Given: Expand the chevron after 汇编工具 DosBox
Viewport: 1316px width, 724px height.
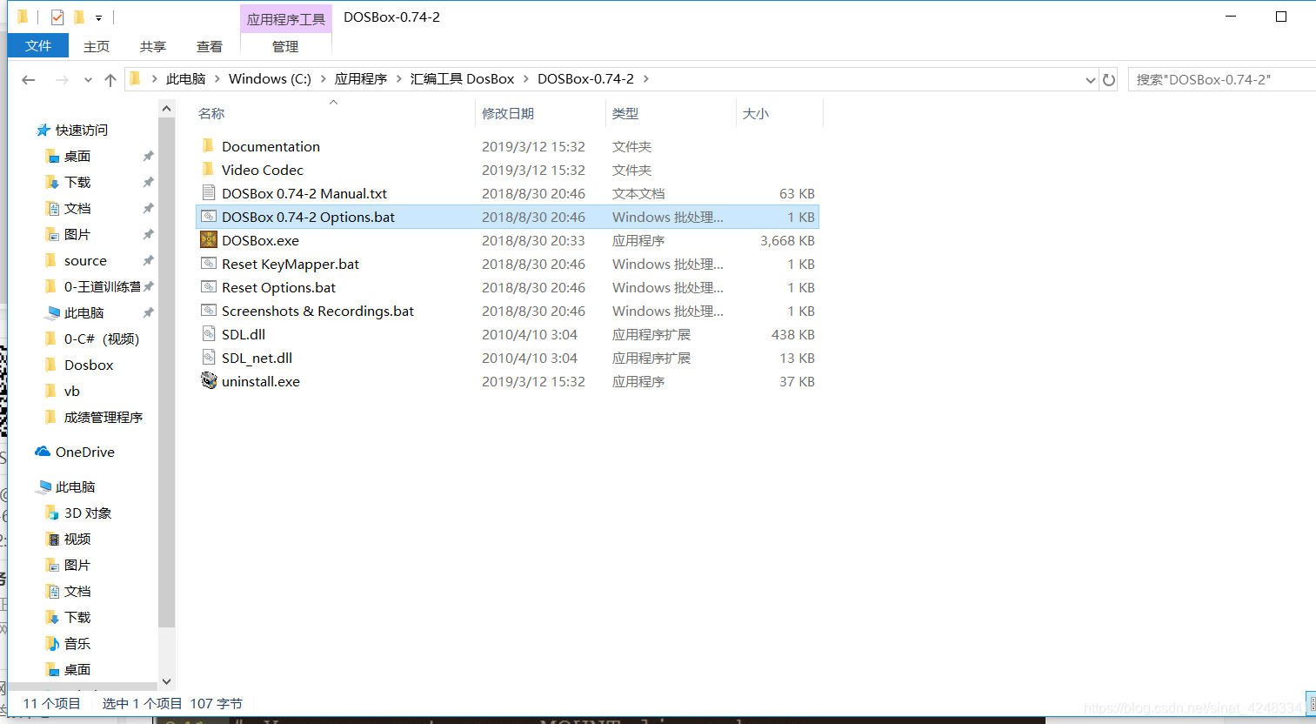Looking at the screenshot, I should pyautogui.click(x=526, y=79).
